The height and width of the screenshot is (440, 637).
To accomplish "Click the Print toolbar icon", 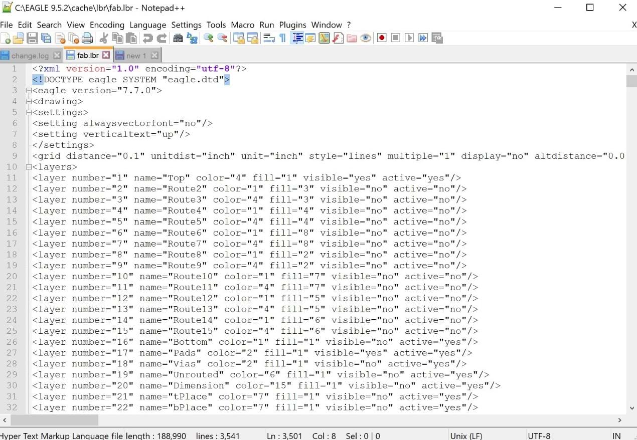I will [x=87, y=38].
